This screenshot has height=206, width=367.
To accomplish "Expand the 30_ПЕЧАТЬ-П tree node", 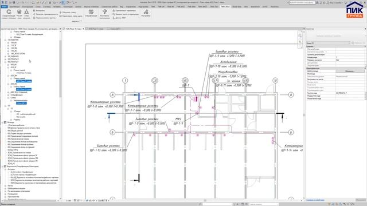I will click(x=5, y=59).
